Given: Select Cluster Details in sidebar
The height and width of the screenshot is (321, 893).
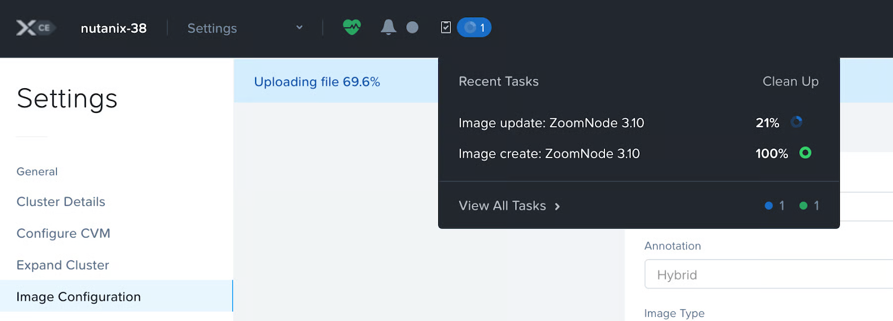Looking at the screenshot, I should (61, 202).
